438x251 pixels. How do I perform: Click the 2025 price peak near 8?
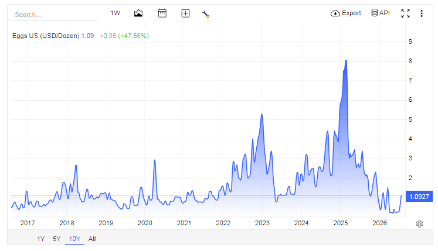(x=346, y=60)
